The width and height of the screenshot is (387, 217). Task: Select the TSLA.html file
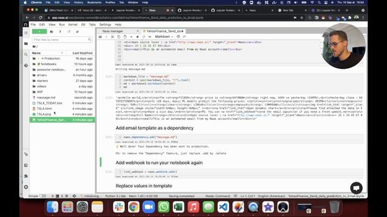62,108
